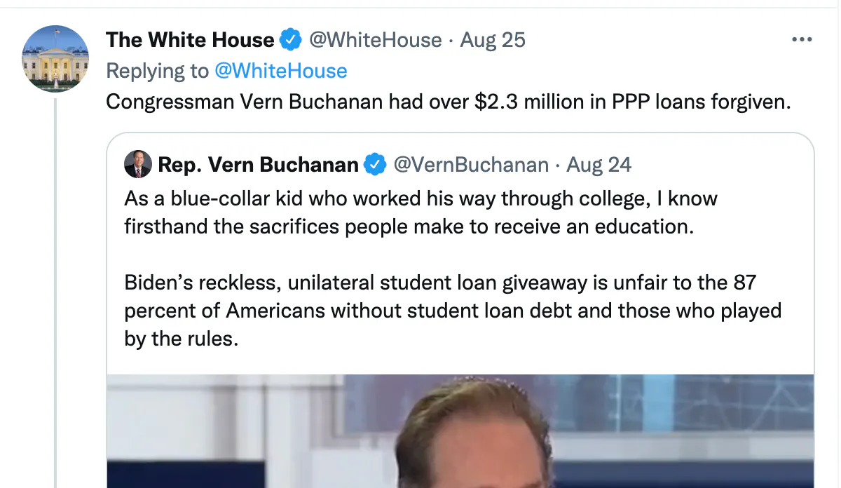Image resolution: width=841 pixels, height=488 pixels.
Task: Click @WhiteHouse in the Replying to line
Action: (x=281, y=71)
